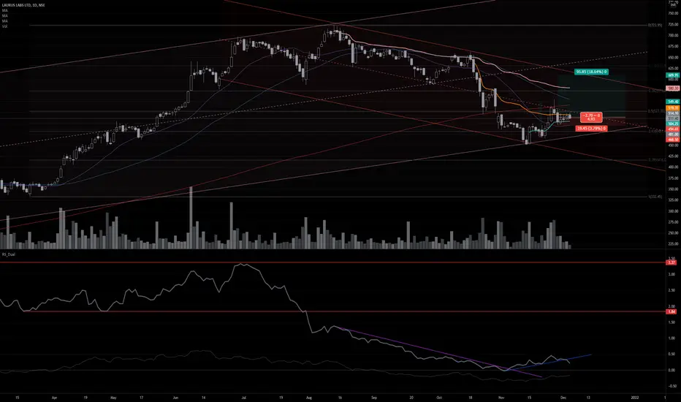Image resolution: width=681 pixels, height=402 pixels.
Task: Click the 750.00 price scale label
Action: [x=673, y=13]
